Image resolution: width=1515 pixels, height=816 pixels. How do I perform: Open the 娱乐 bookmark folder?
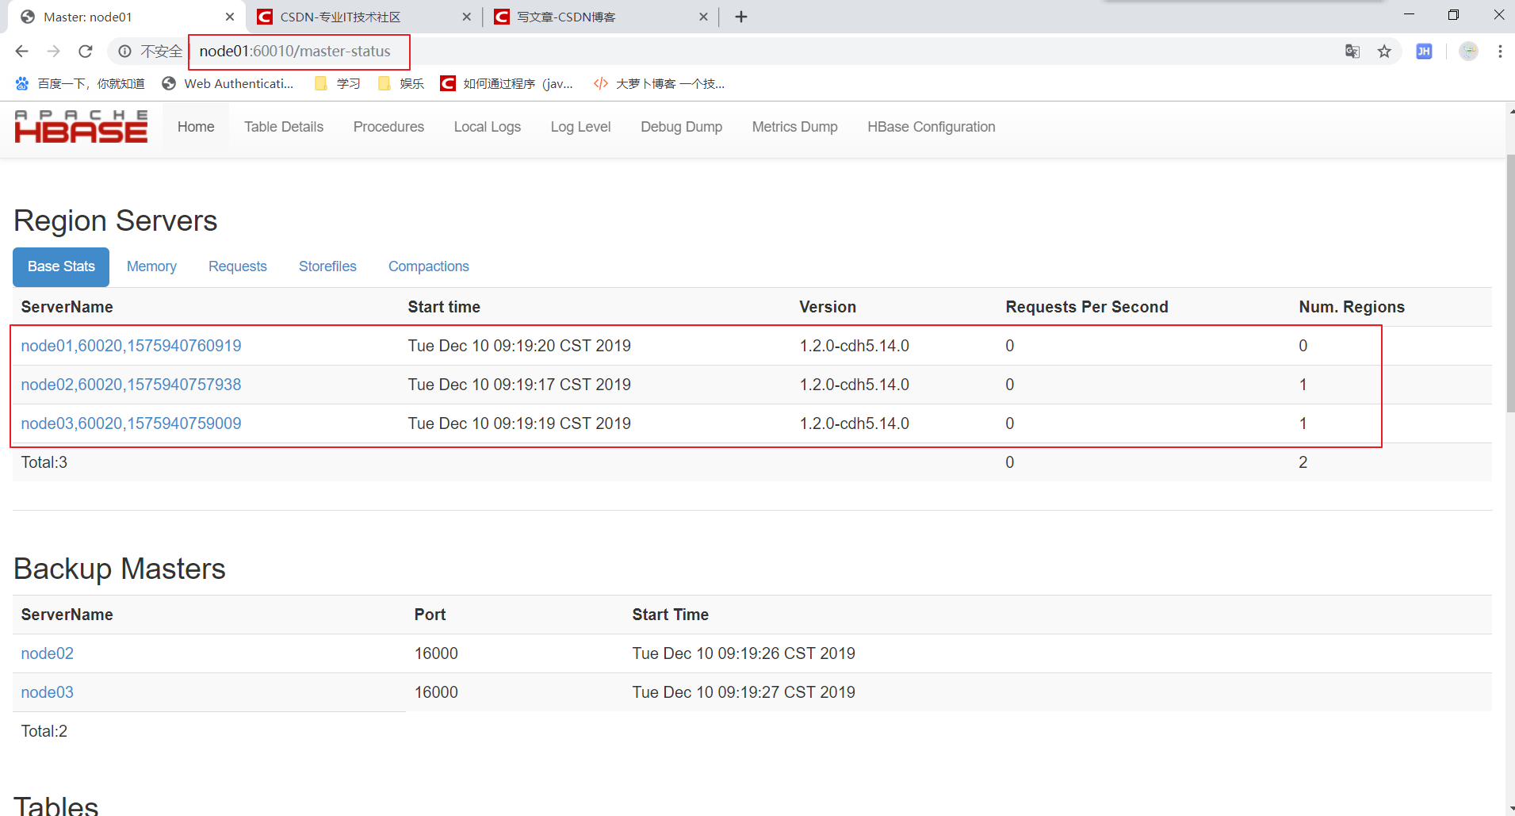click(401, 83)
